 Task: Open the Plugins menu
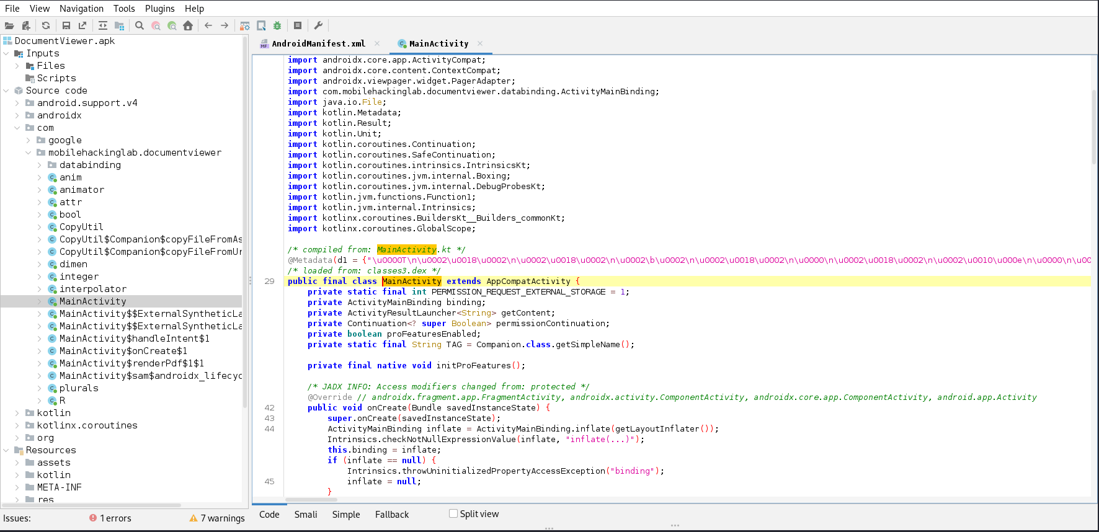pos(160,9)
